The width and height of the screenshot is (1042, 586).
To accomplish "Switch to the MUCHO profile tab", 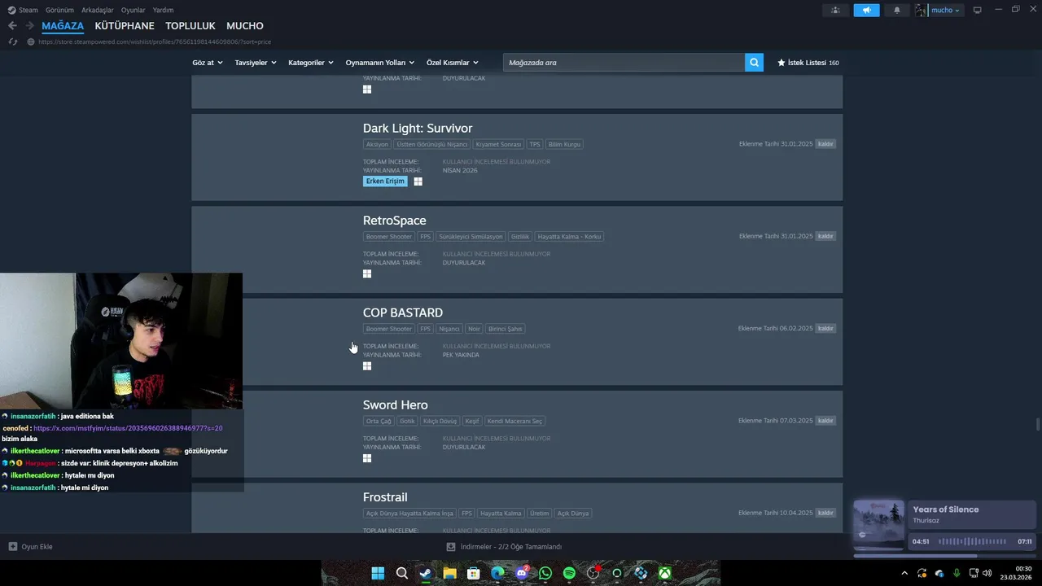I will (x=245, y=26).
